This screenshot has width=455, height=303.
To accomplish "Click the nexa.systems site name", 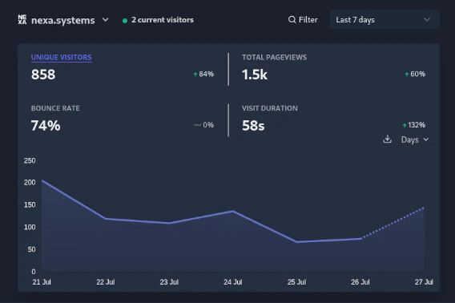I will click(63, 20).
